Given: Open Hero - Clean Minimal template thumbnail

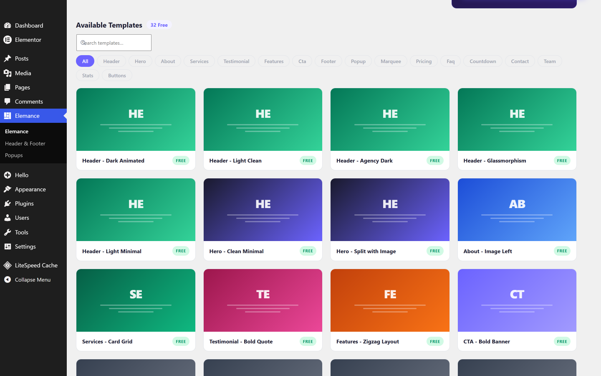Looking at the screenshot, I should tap(263, 210).
